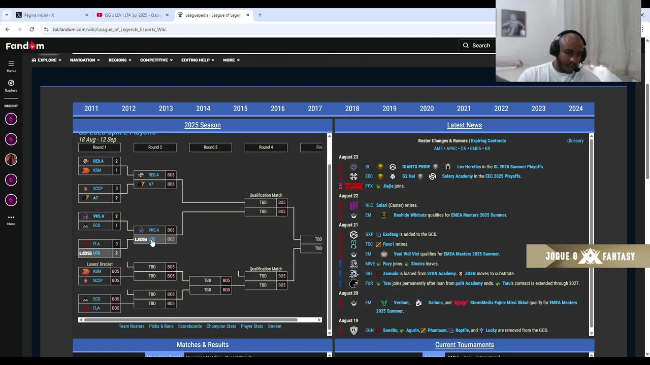Click the FPX logo in August 23 news

click(x=354, y=186)
